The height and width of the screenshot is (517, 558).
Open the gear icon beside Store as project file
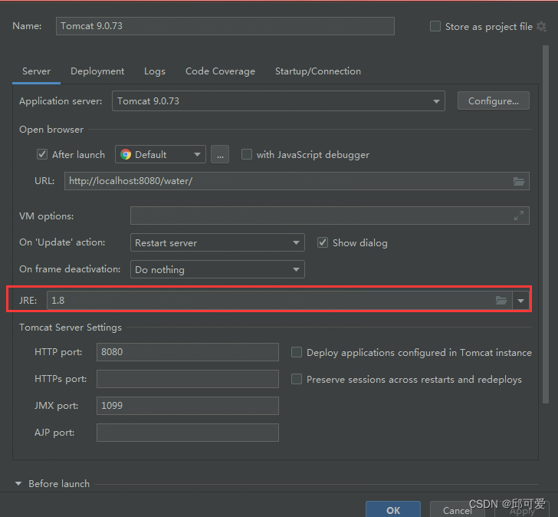click(x=541, y=26)
